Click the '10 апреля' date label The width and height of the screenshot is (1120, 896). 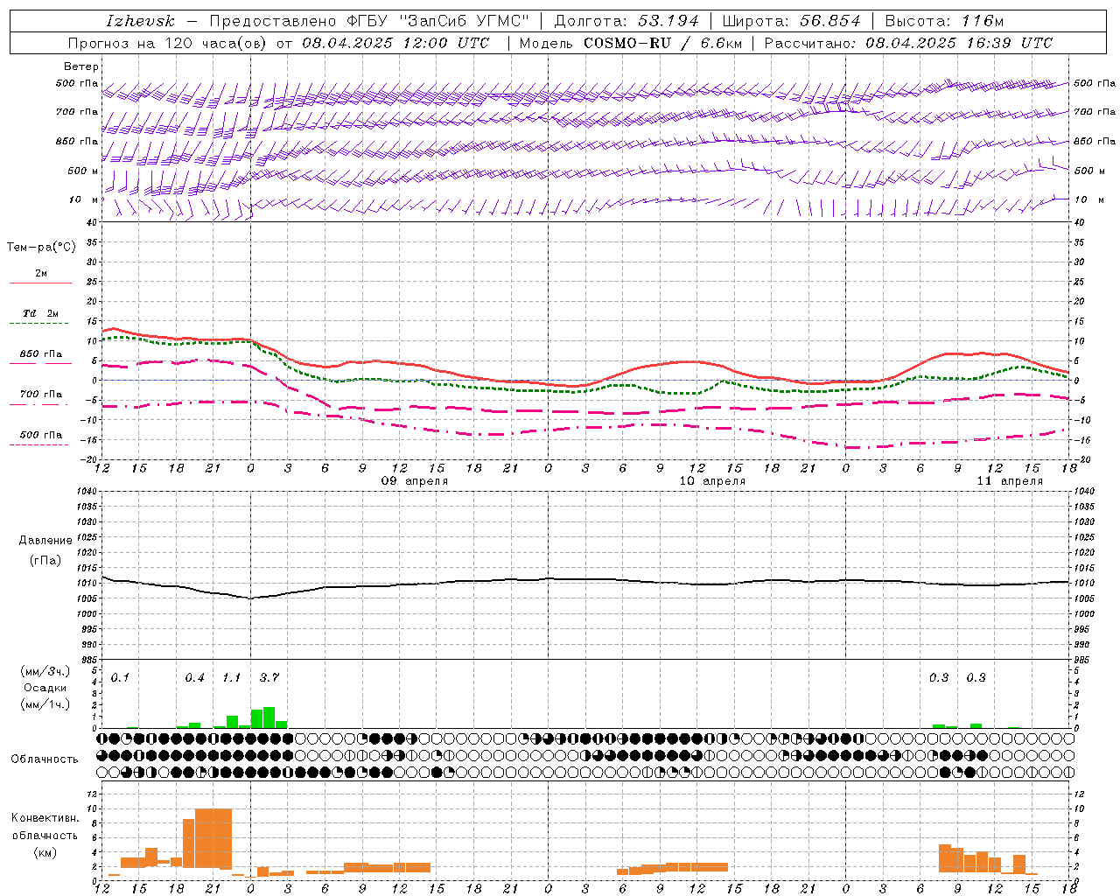click(712, 481)
